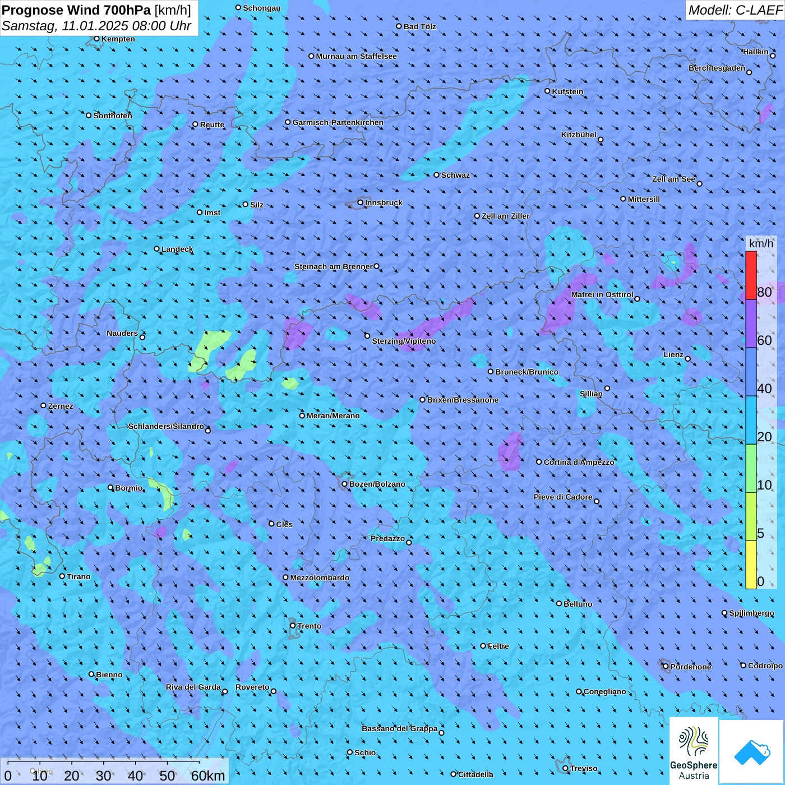Click the Matrei in Osttirol label
The height and width of the screenshot is (785, 785).
point(602,294)
